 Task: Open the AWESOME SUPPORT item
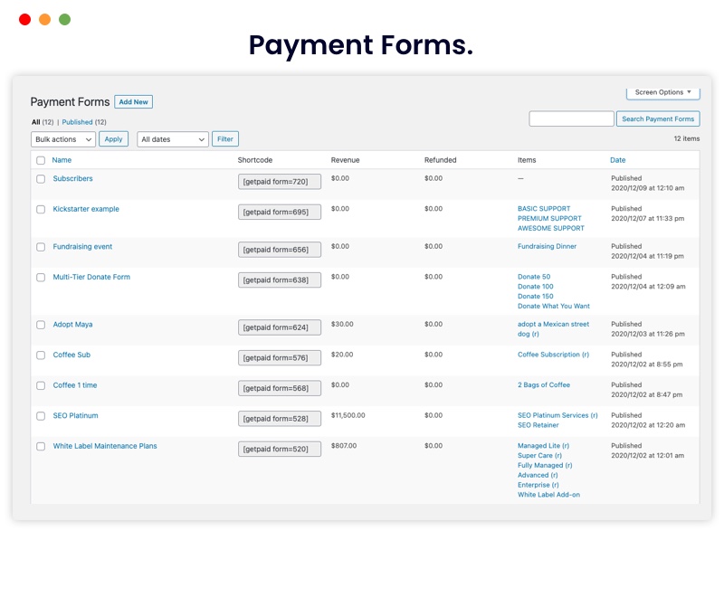(551, 228)
